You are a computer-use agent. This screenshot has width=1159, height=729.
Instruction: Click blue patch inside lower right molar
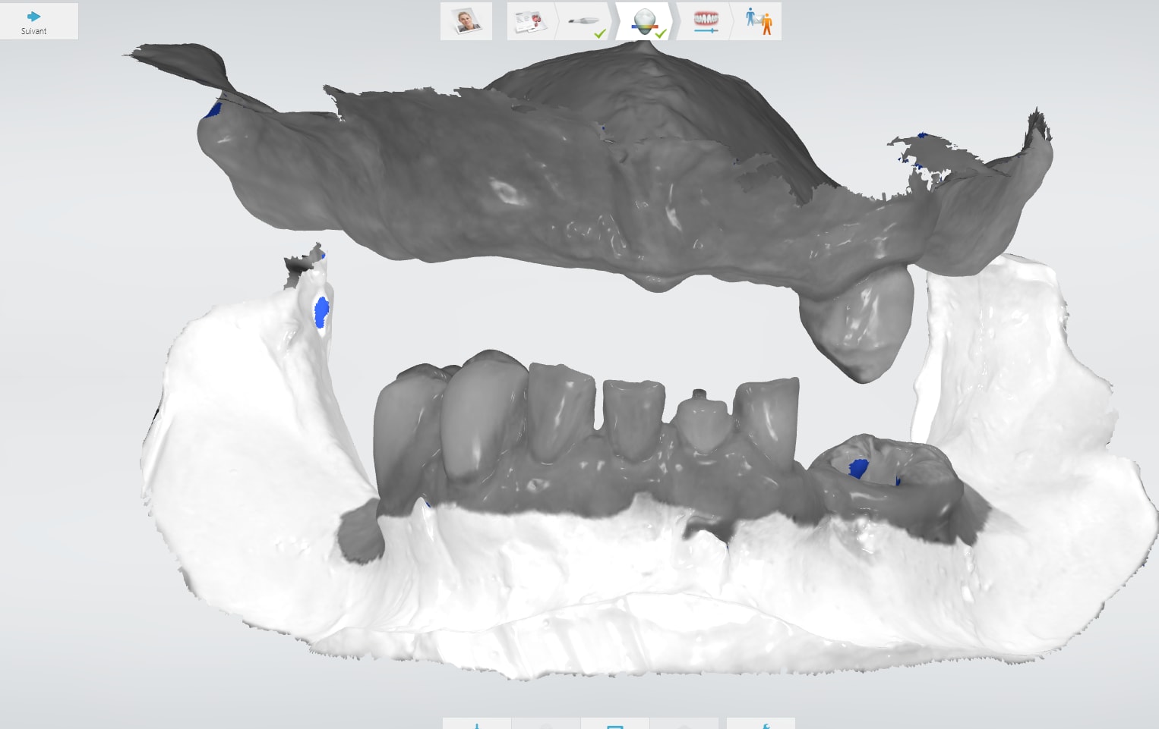coord(858,468)
